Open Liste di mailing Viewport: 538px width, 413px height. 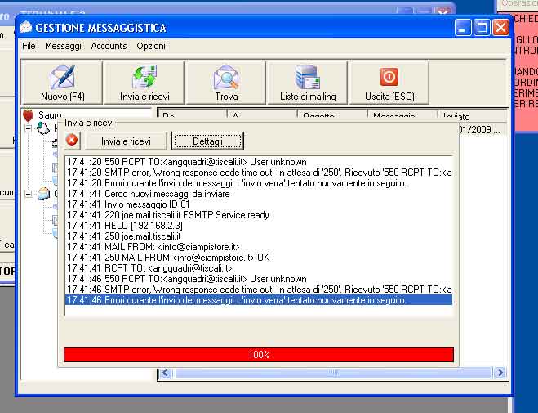coord(308,83)
